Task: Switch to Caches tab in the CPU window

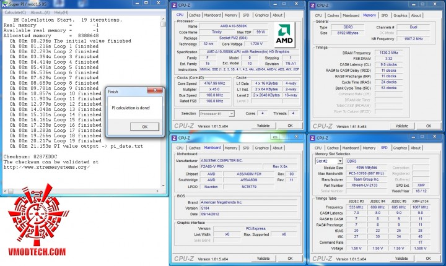Action: pyautogui.click(x=195, y=15)
